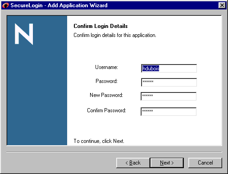Image resolution: width=228 pixels, height=174 pixels.
Task: Close the Add Application Wizard window
Action: (x=222, y=5)
